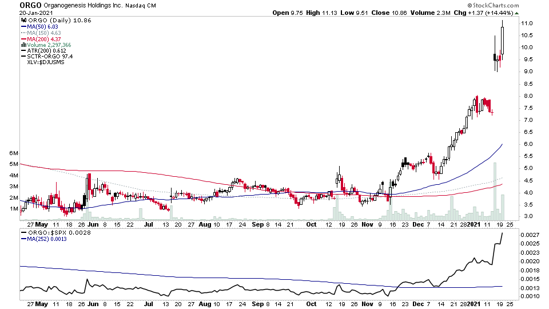The width and height of the screenshot is (549, 309).
Task: Click the tallest volume bar in January 2021
Action: point(495,191)
